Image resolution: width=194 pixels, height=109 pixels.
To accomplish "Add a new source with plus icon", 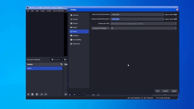I will click(x=66, y=94).
